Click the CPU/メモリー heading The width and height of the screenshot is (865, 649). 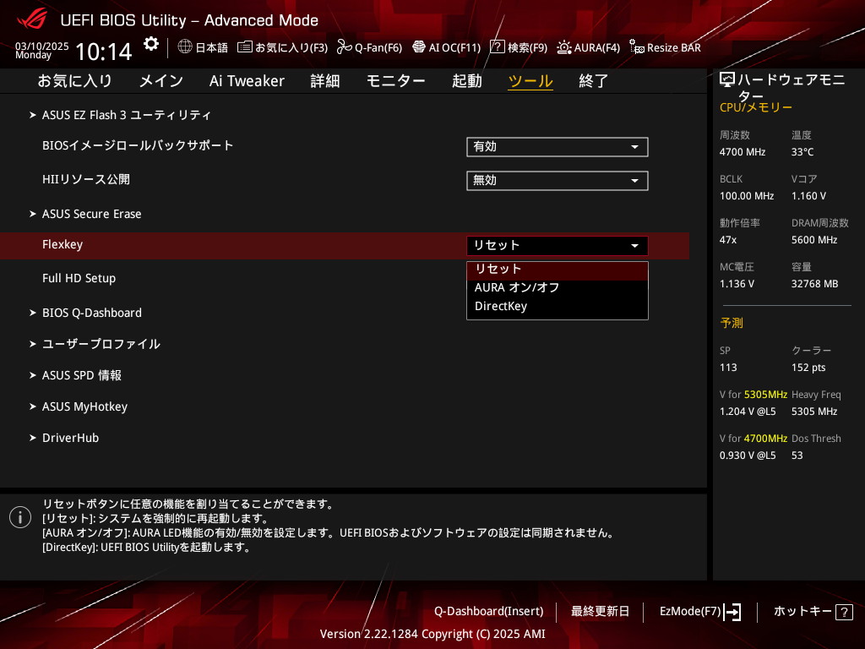pyautogui.click(x=756, y=107)
